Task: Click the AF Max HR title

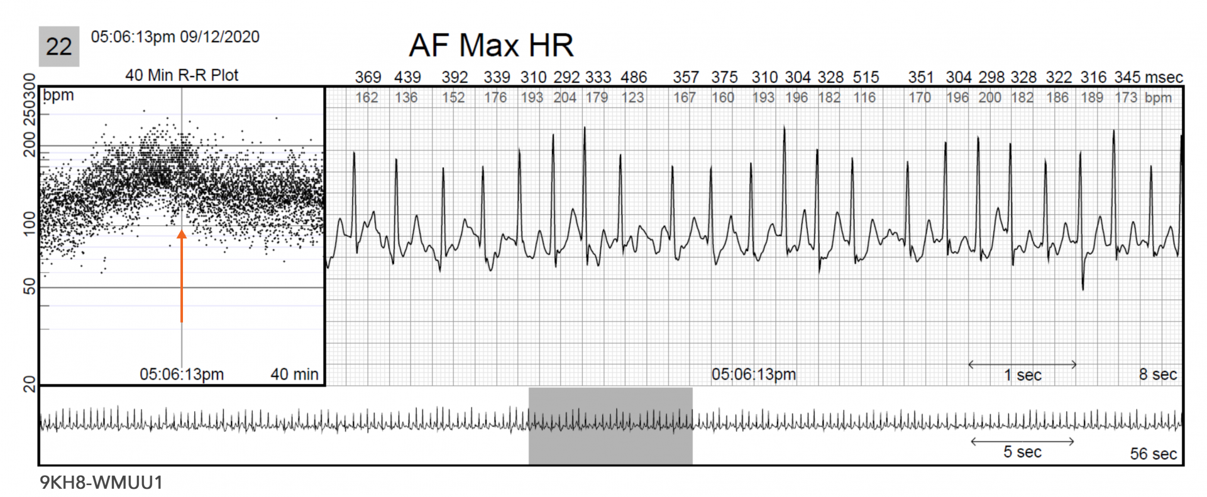Action: pos(491,45)
